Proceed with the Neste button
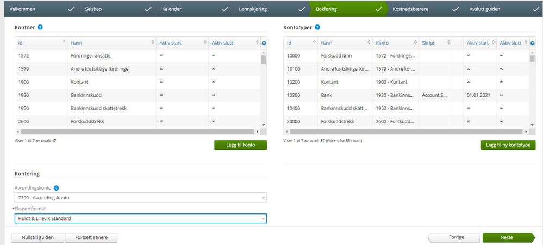The width and height of the screenshot is (543, 245). coord(508,237)
